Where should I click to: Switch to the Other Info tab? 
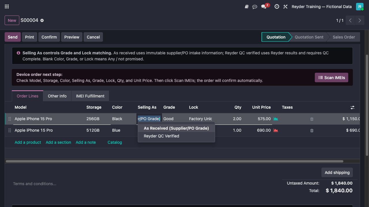coord(57,96)
